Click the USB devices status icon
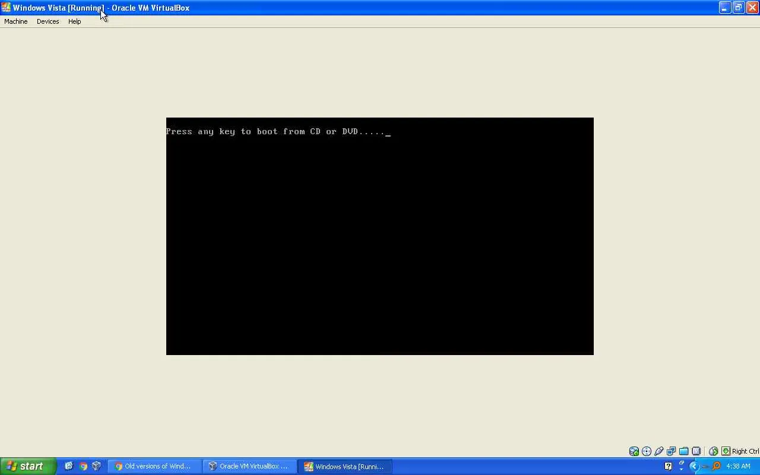Screen dimensions: 760x475 pos(659,451)
